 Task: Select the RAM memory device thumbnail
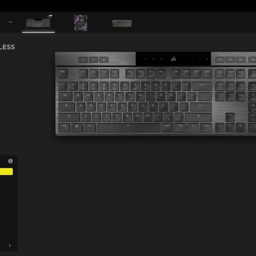coord(122,23)
